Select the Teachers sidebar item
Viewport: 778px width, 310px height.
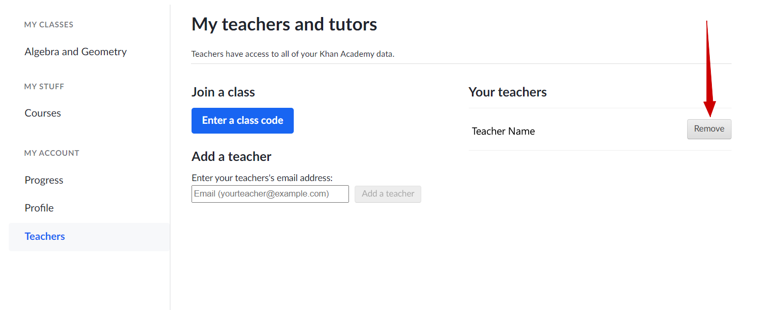point(89,237)
